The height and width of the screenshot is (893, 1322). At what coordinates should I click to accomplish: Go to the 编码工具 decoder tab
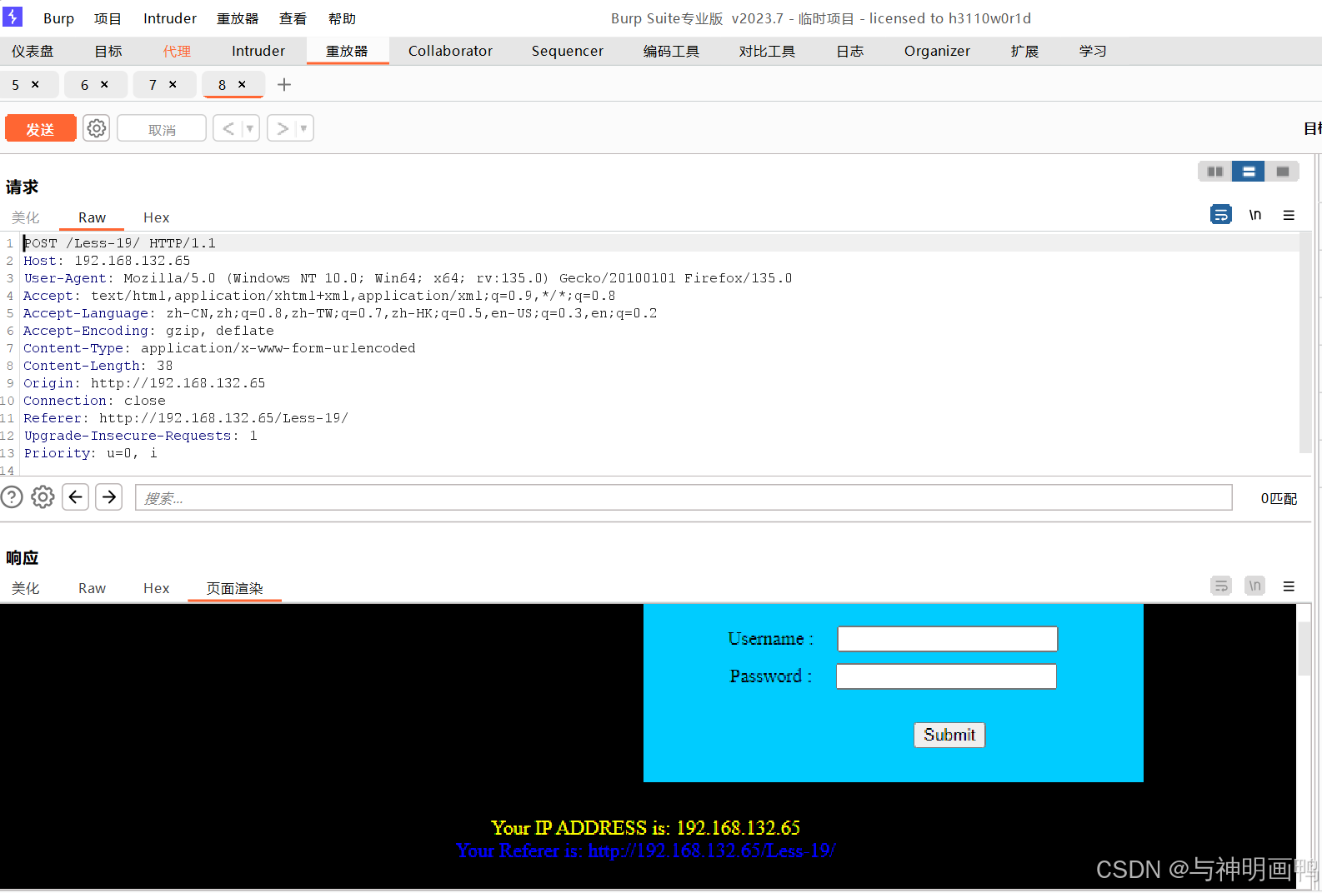(671, 51)
